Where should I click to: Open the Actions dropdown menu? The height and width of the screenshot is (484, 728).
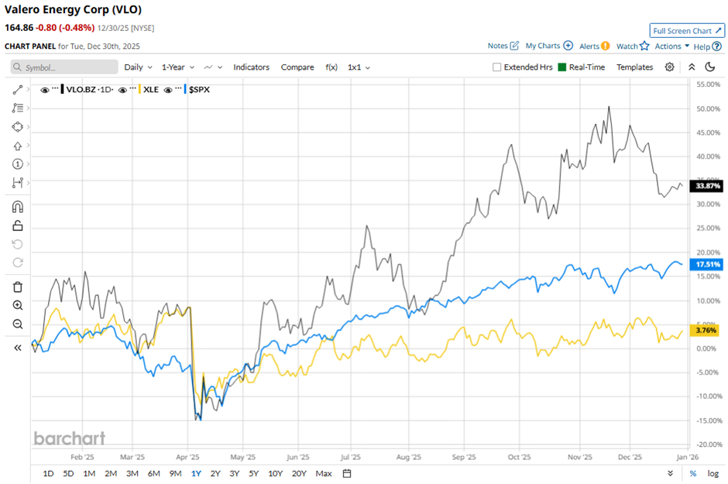pos(671,46)
